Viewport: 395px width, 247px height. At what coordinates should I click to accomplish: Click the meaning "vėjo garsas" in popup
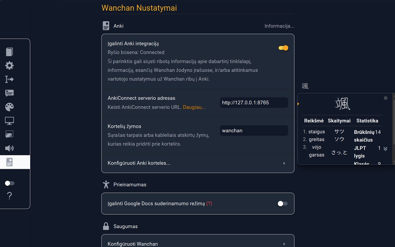click(317, 151)
